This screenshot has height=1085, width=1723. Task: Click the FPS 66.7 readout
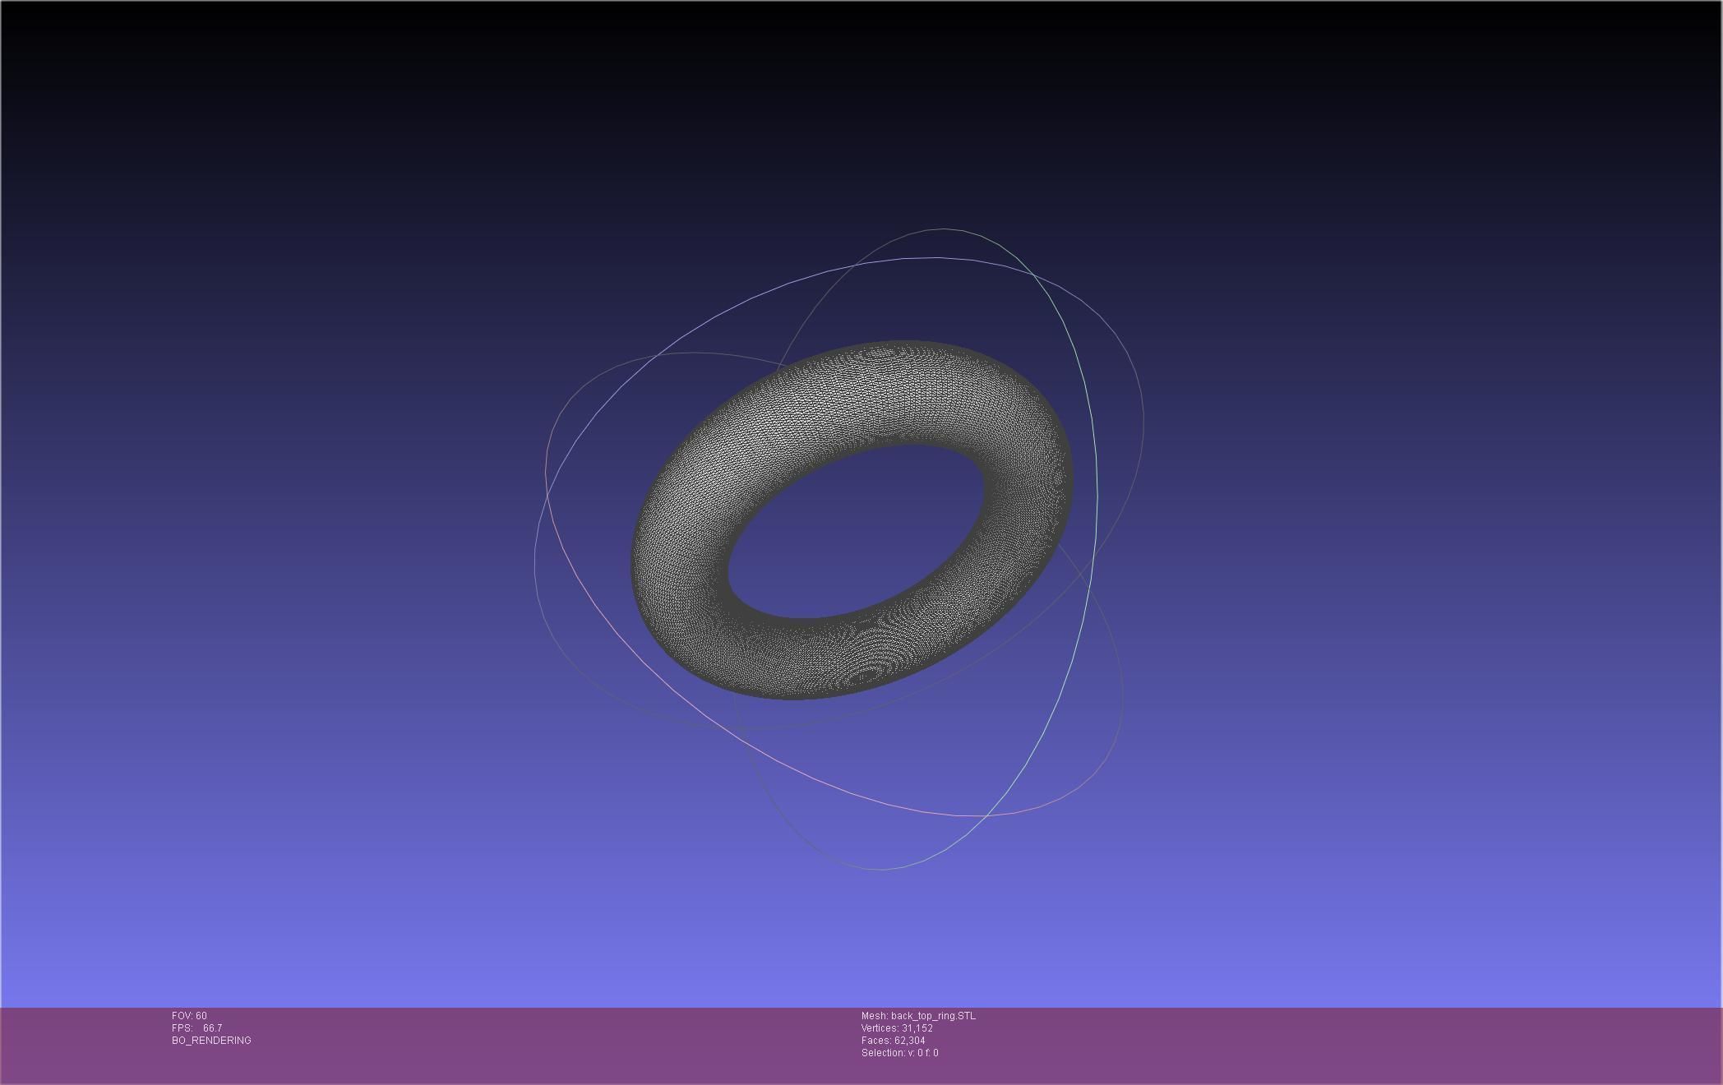pyautogui.click(x=196, y=1028)
